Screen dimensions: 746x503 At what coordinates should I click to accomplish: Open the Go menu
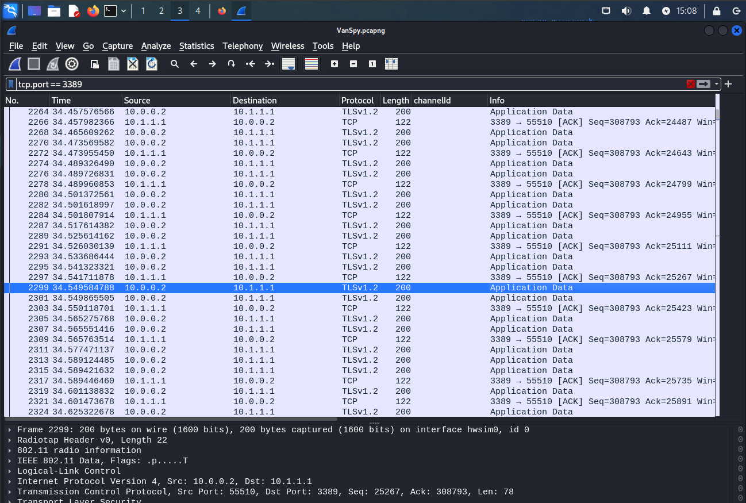(x=89, y=46)
